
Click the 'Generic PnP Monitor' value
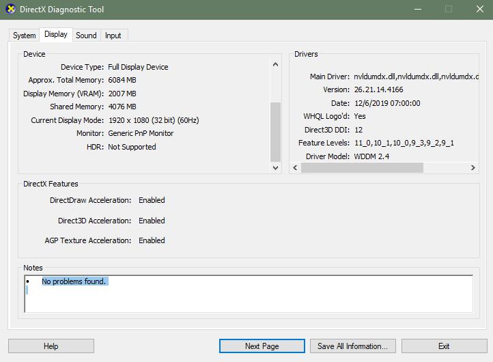tap(141, 133)
